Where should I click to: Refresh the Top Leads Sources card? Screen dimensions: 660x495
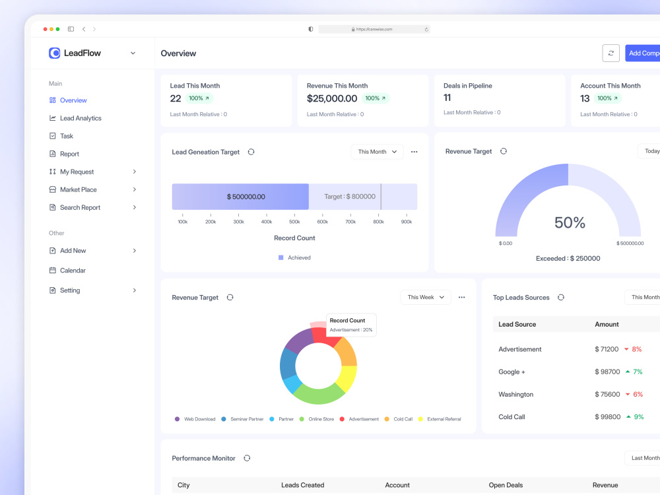click(561, 297)
